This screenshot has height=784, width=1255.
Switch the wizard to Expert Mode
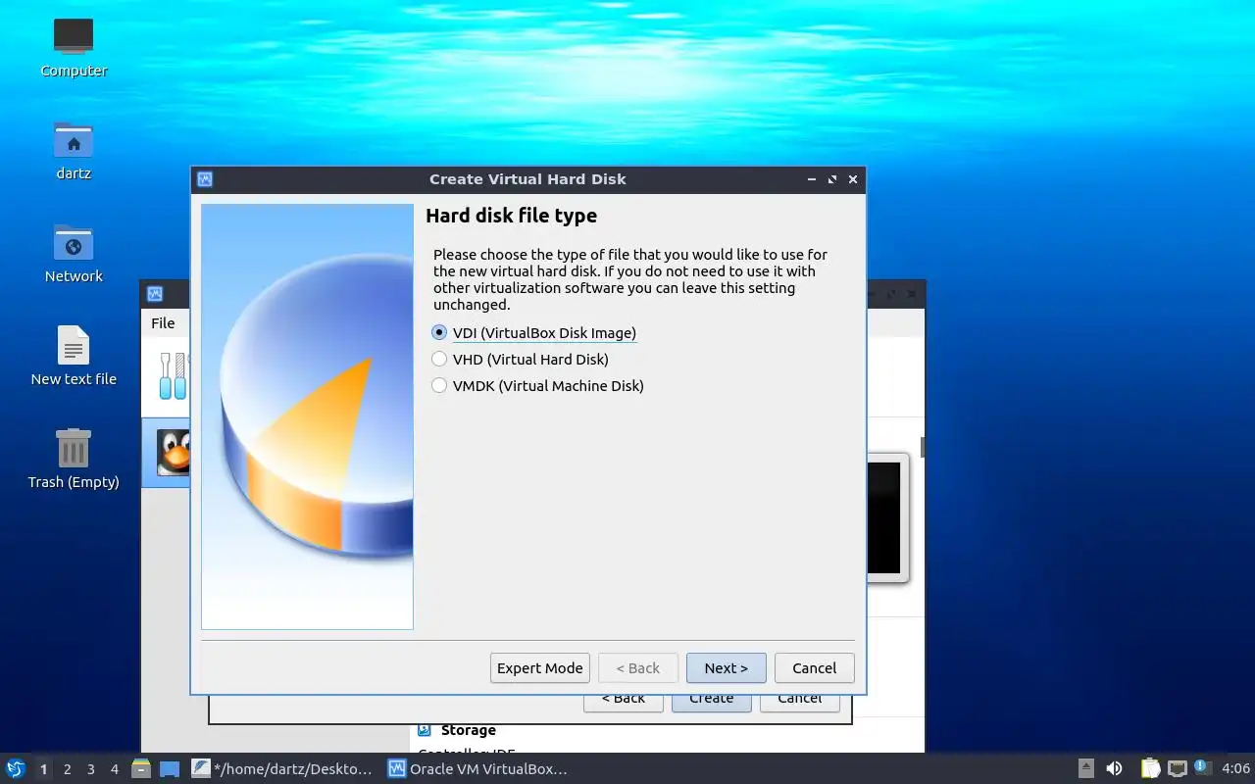[540, 668]
